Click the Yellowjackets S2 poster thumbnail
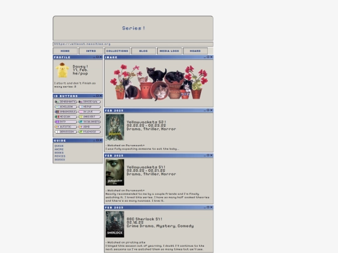 115,127
